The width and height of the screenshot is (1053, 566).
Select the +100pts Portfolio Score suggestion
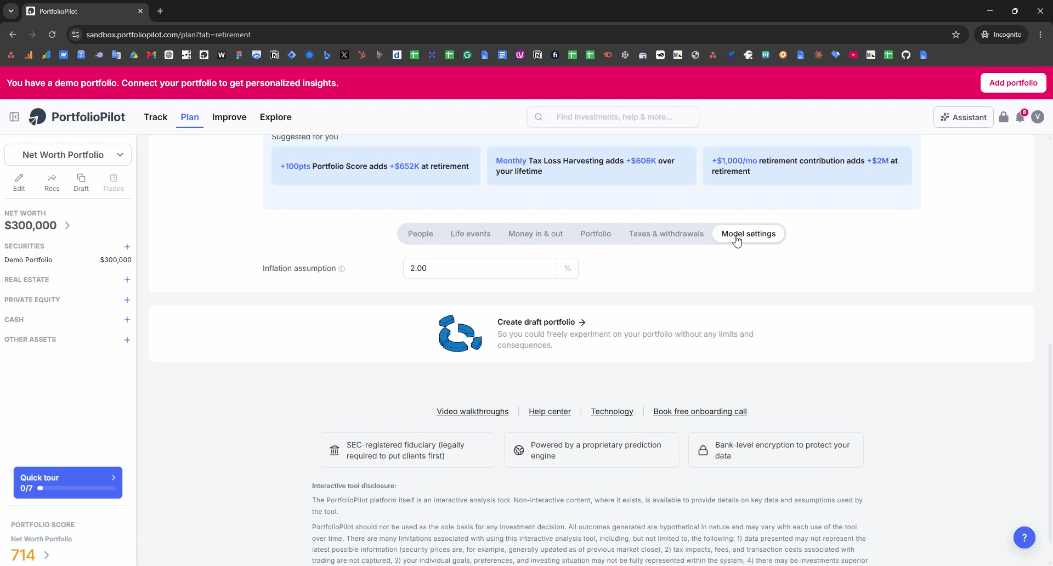(x=376, y=166)
